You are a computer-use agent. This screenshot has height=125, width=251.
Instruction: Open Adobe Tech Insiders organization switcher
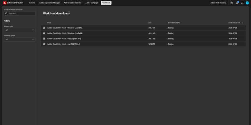pos(218,3)
